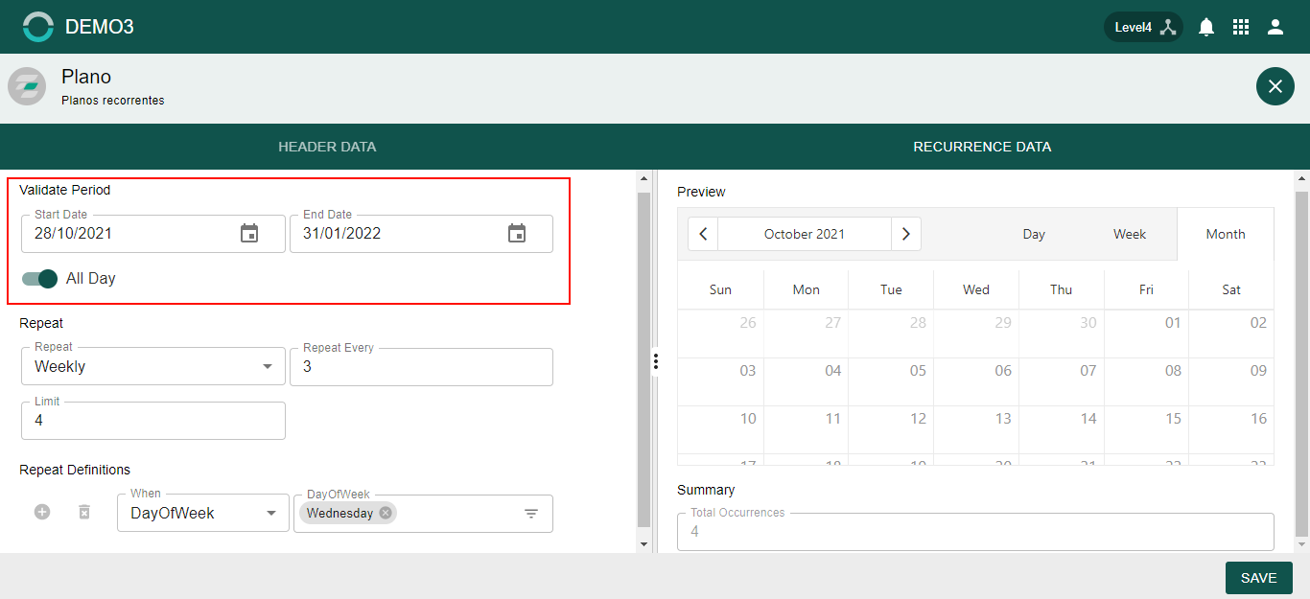This screenshot has width=1310, height=599.
Task: Go to the previous month in preview
Action: click(x=703, y=234)
